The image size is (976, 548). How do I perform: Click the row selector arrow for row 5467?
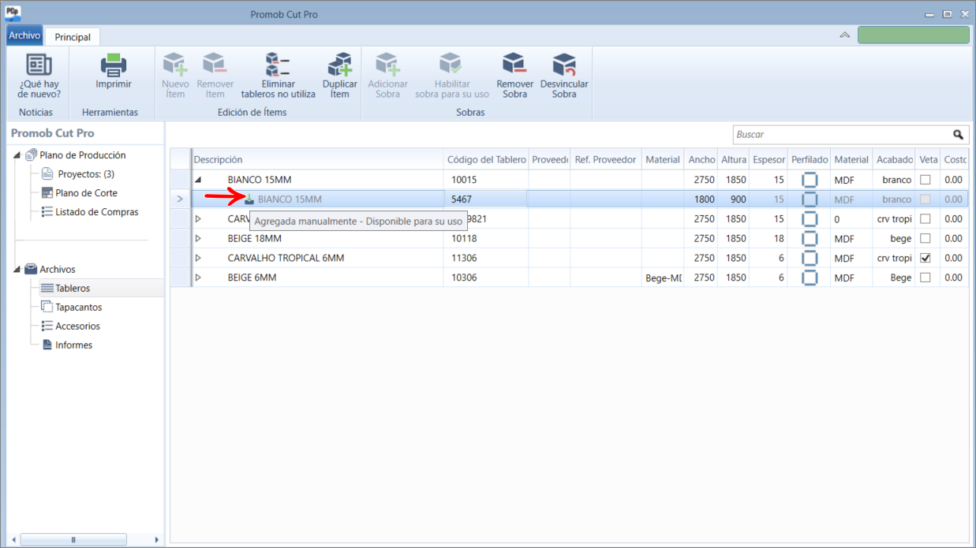180,199
